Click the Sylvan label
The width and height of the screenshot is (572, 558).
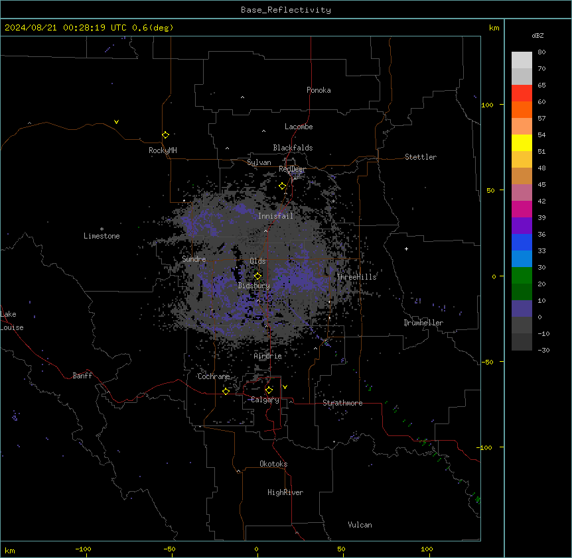[259, 162]
